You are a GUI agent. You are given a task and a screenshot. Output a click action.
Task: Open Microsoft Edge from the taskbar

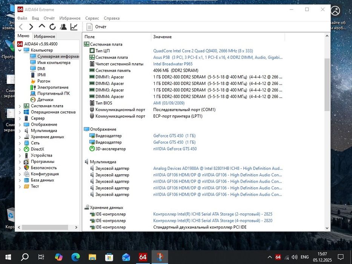(x=75, y=257)
